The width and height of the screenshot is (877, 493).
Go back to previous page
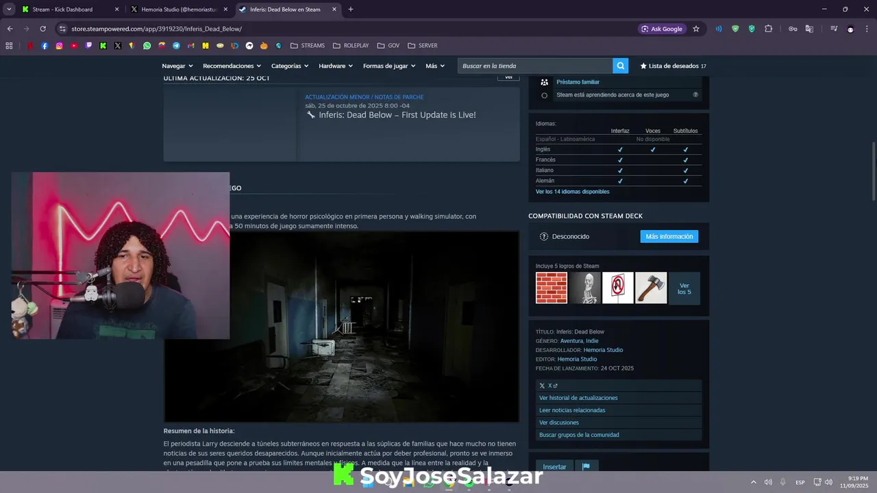(x=10, y=29)
